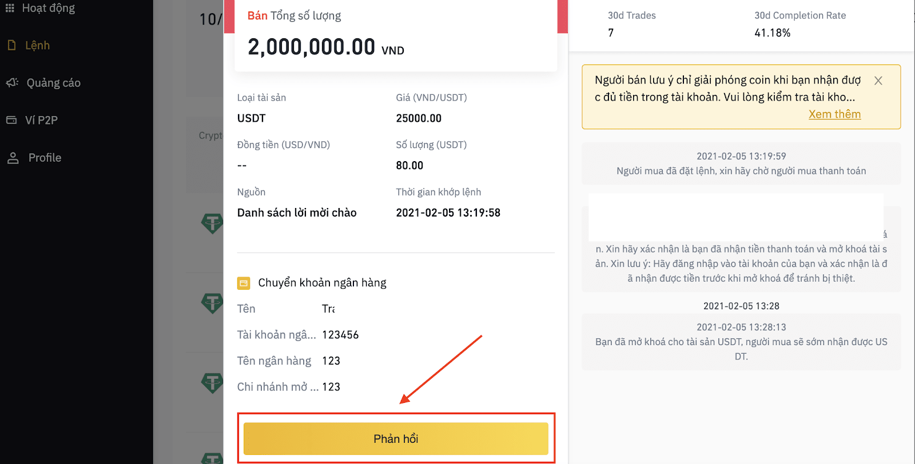
Task: Click the first green Tether coin icon
Action: coord(212,223)
